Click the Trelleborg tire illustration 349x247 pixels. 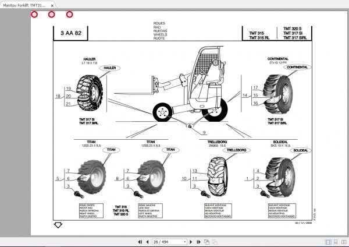pos(218,177)
